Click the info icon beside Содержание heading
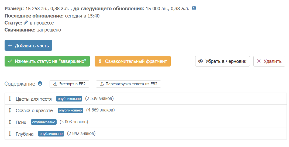The height and width of the screenshot is (147, 289). (x=40, y=83)
